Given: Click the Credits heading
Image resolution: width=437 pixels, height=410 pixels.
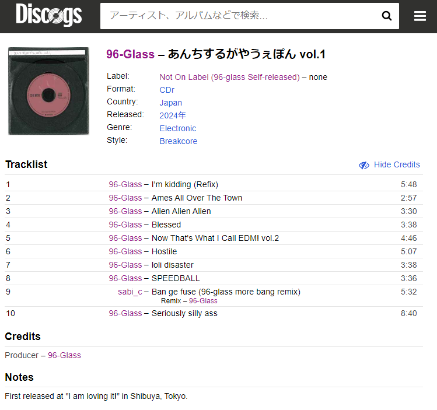Looking at the screenshot, I should point(23,337).
